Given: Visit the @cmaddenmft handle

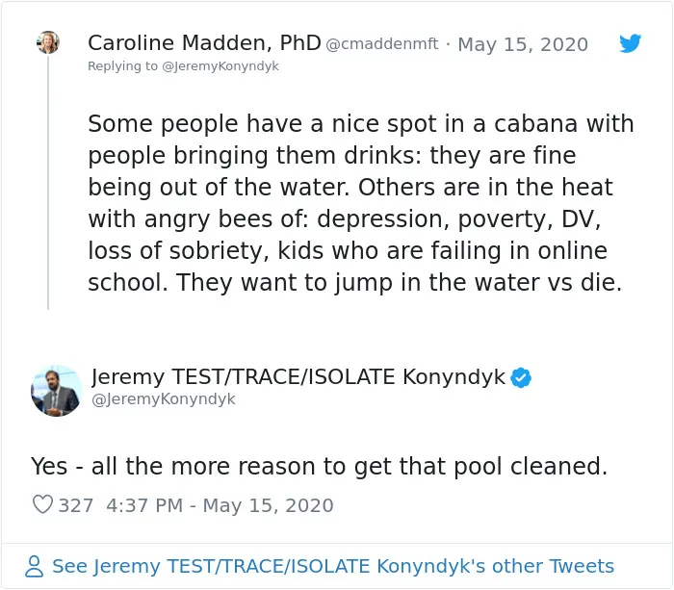Looking at the screenshot, I should [381, 44].
